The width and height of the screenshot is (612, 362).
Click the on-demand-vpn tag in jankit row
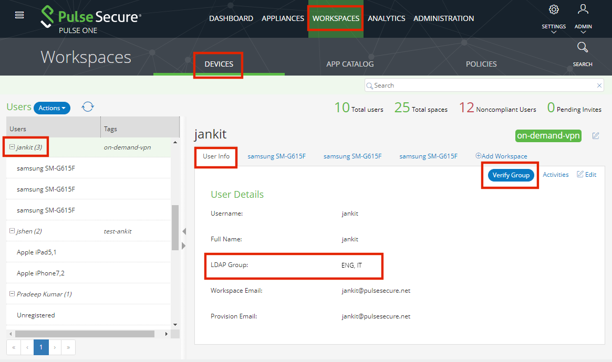coord(127,147)
